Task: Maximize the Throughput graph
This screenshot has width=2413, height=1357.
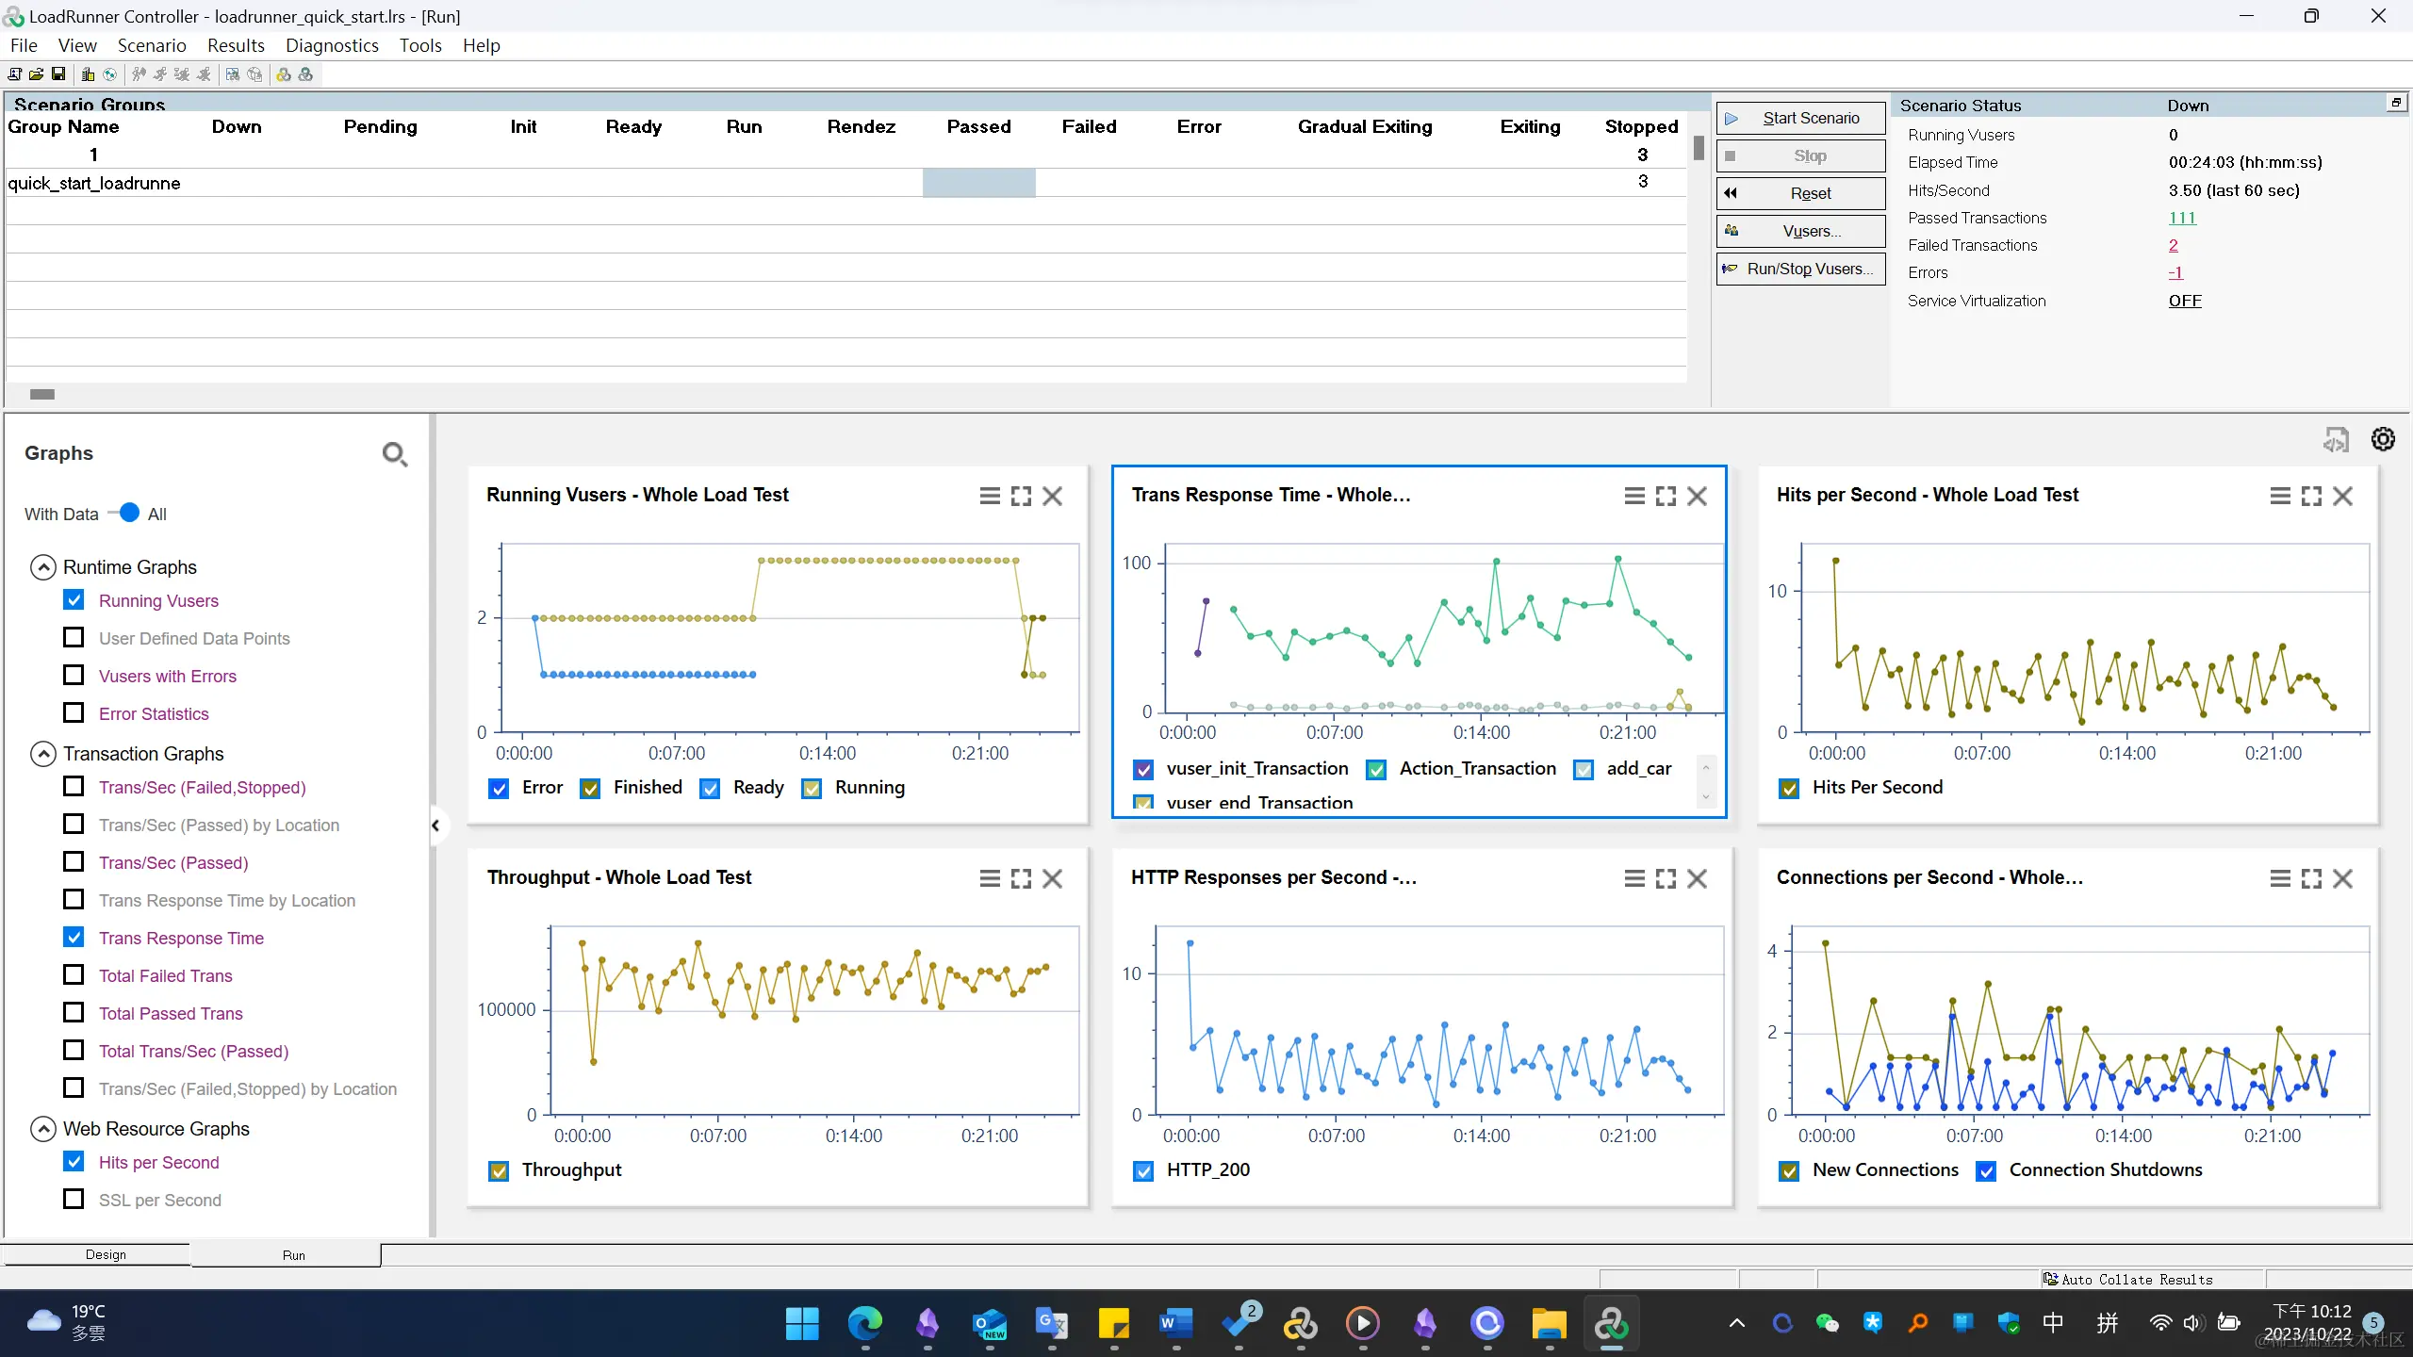Action: pyautogui.click(x=1021, y=878)
